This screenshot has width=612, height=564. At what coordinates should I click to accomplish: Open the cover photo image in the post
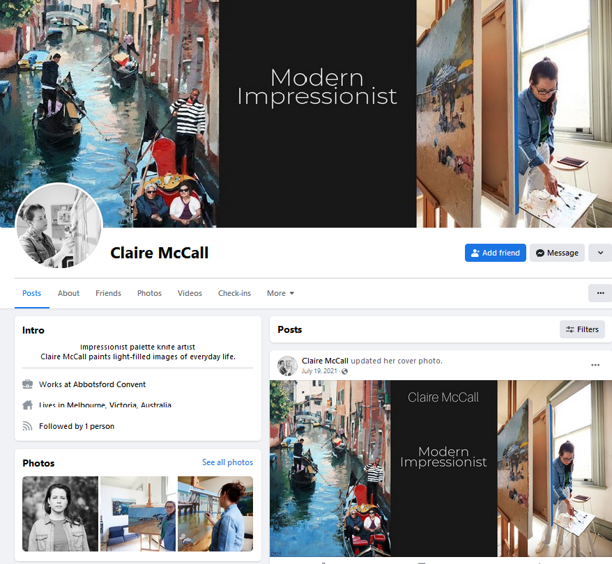441,469
